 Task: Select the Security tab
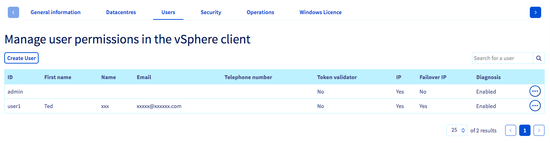(211, 12)
